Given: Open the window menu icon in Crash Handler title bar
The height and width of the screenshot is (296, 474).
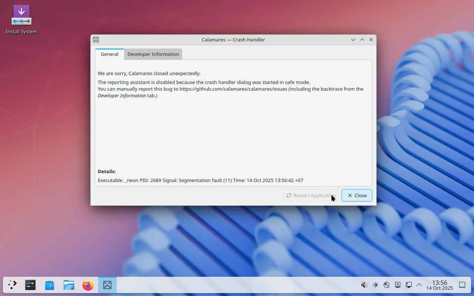Looking at the screenshot, I should pos(96,40).
